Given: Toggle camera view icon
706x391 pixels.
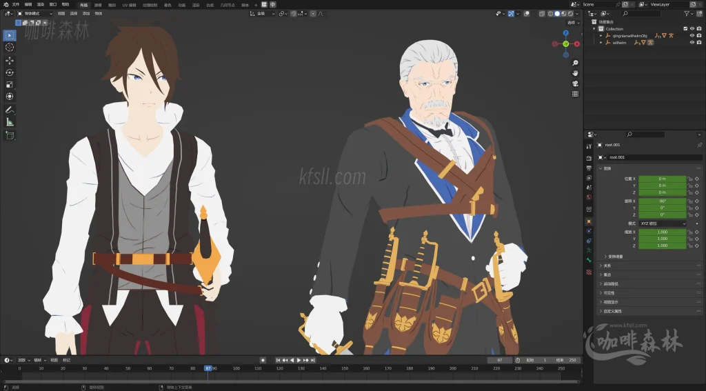Looking at the screenshot, I should 575,83.
